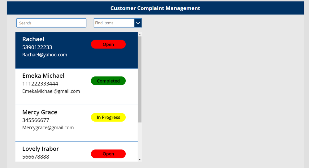Click phone number 5890122233

click(37, 47)
